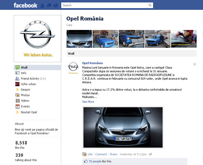The width and height of the screenshot is (203, 165).
Task: Click the search magnifier button
Action: [150, 5]
